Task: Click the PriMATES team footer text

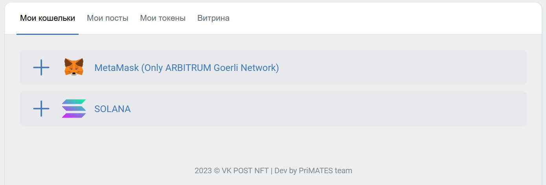Action: coord(325,170)
